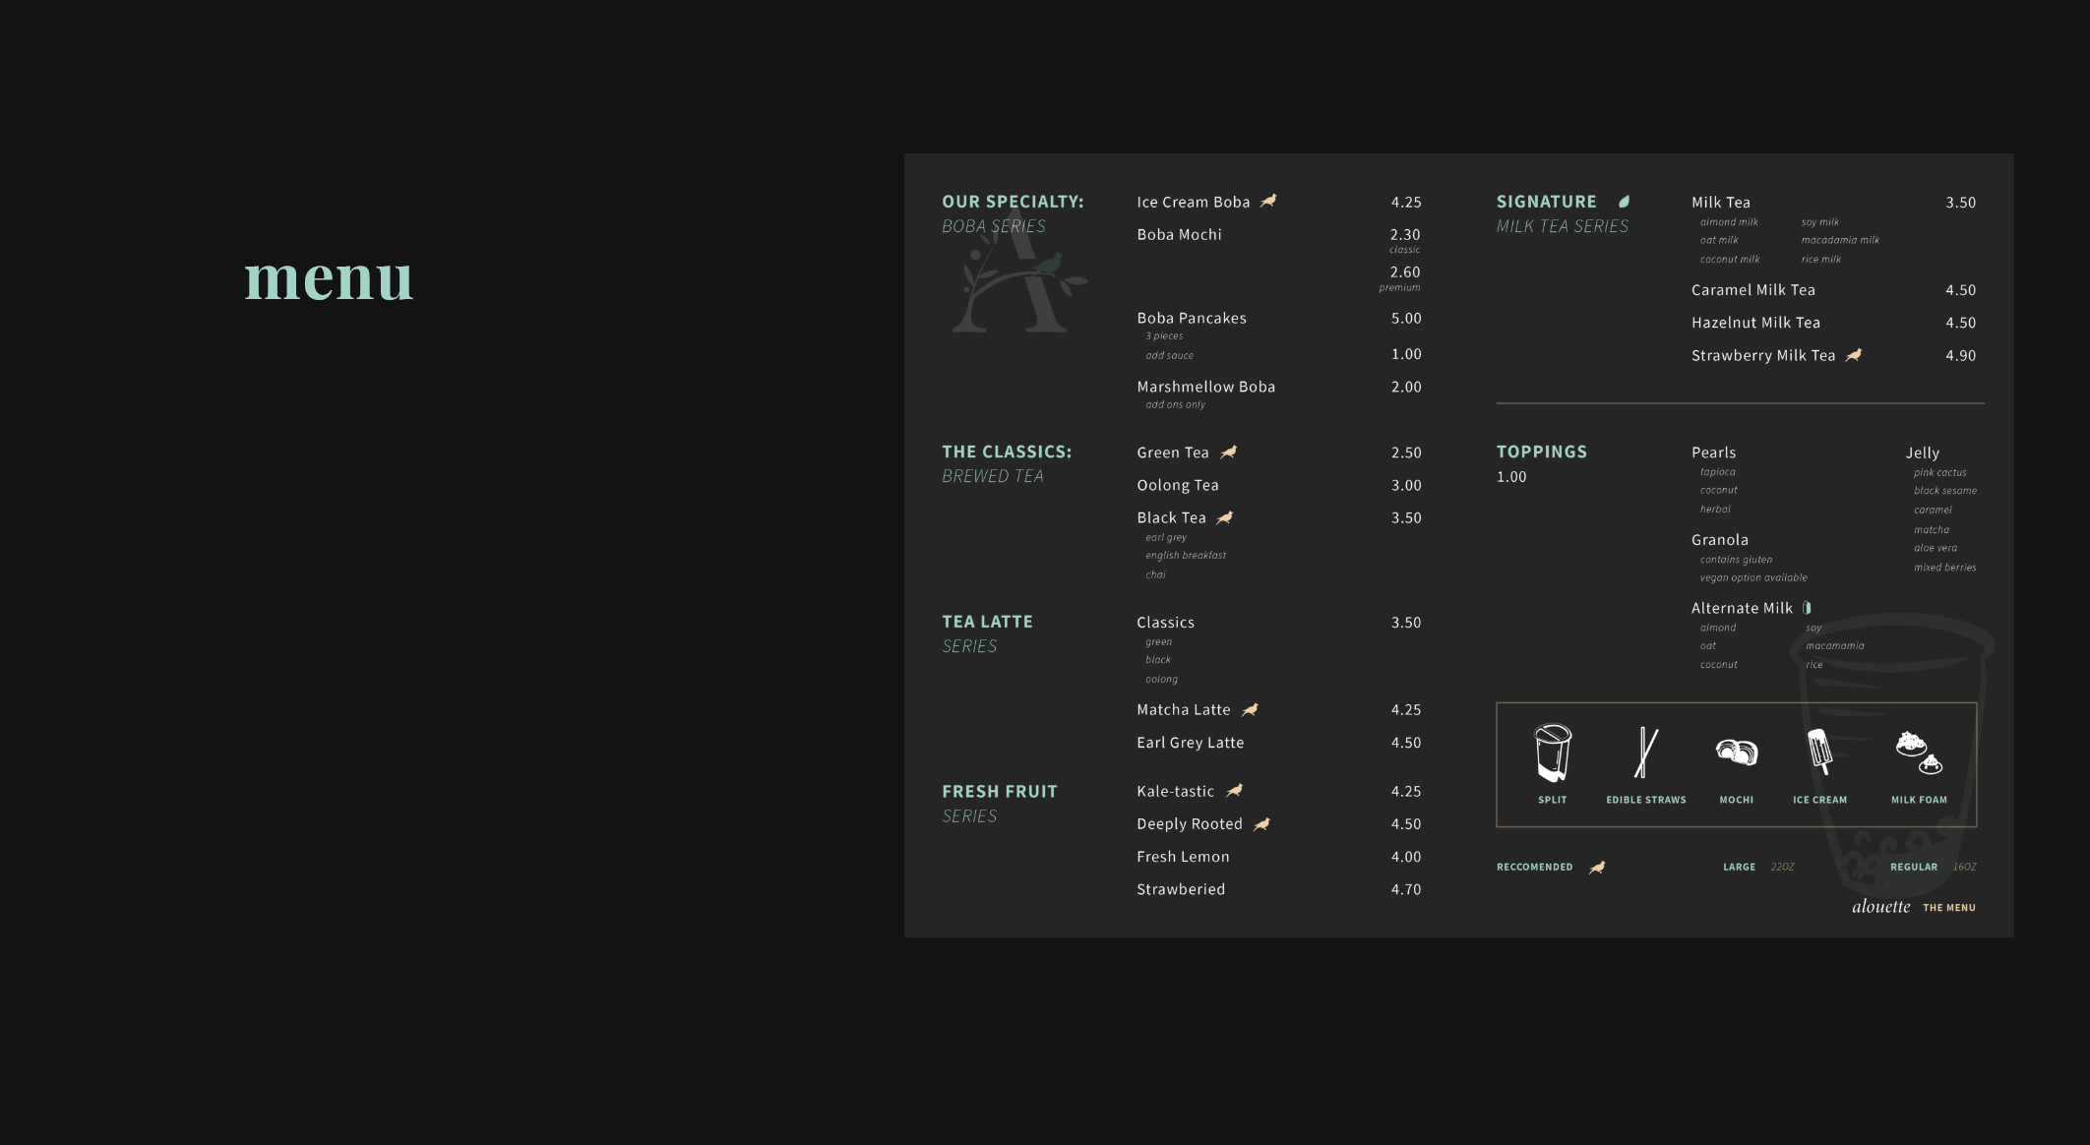The height and width of the screenshot is (1145, 2090).
Task: Click the Strawberry Milk Tea item
Action: [x=1762, y=355]
